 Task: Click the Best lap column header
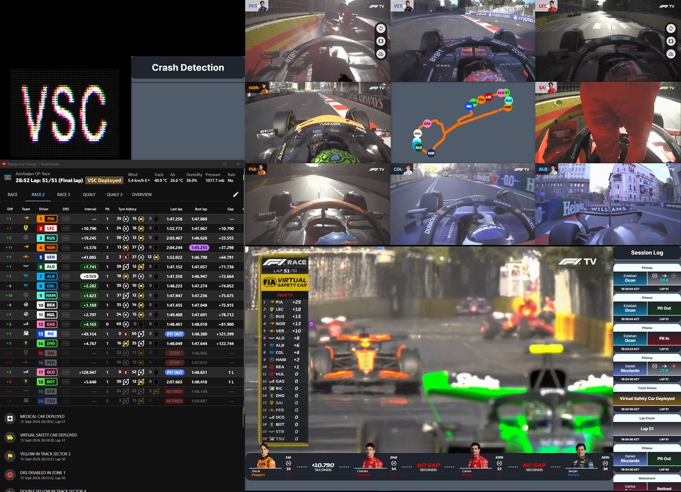click(x=201, y=209)
